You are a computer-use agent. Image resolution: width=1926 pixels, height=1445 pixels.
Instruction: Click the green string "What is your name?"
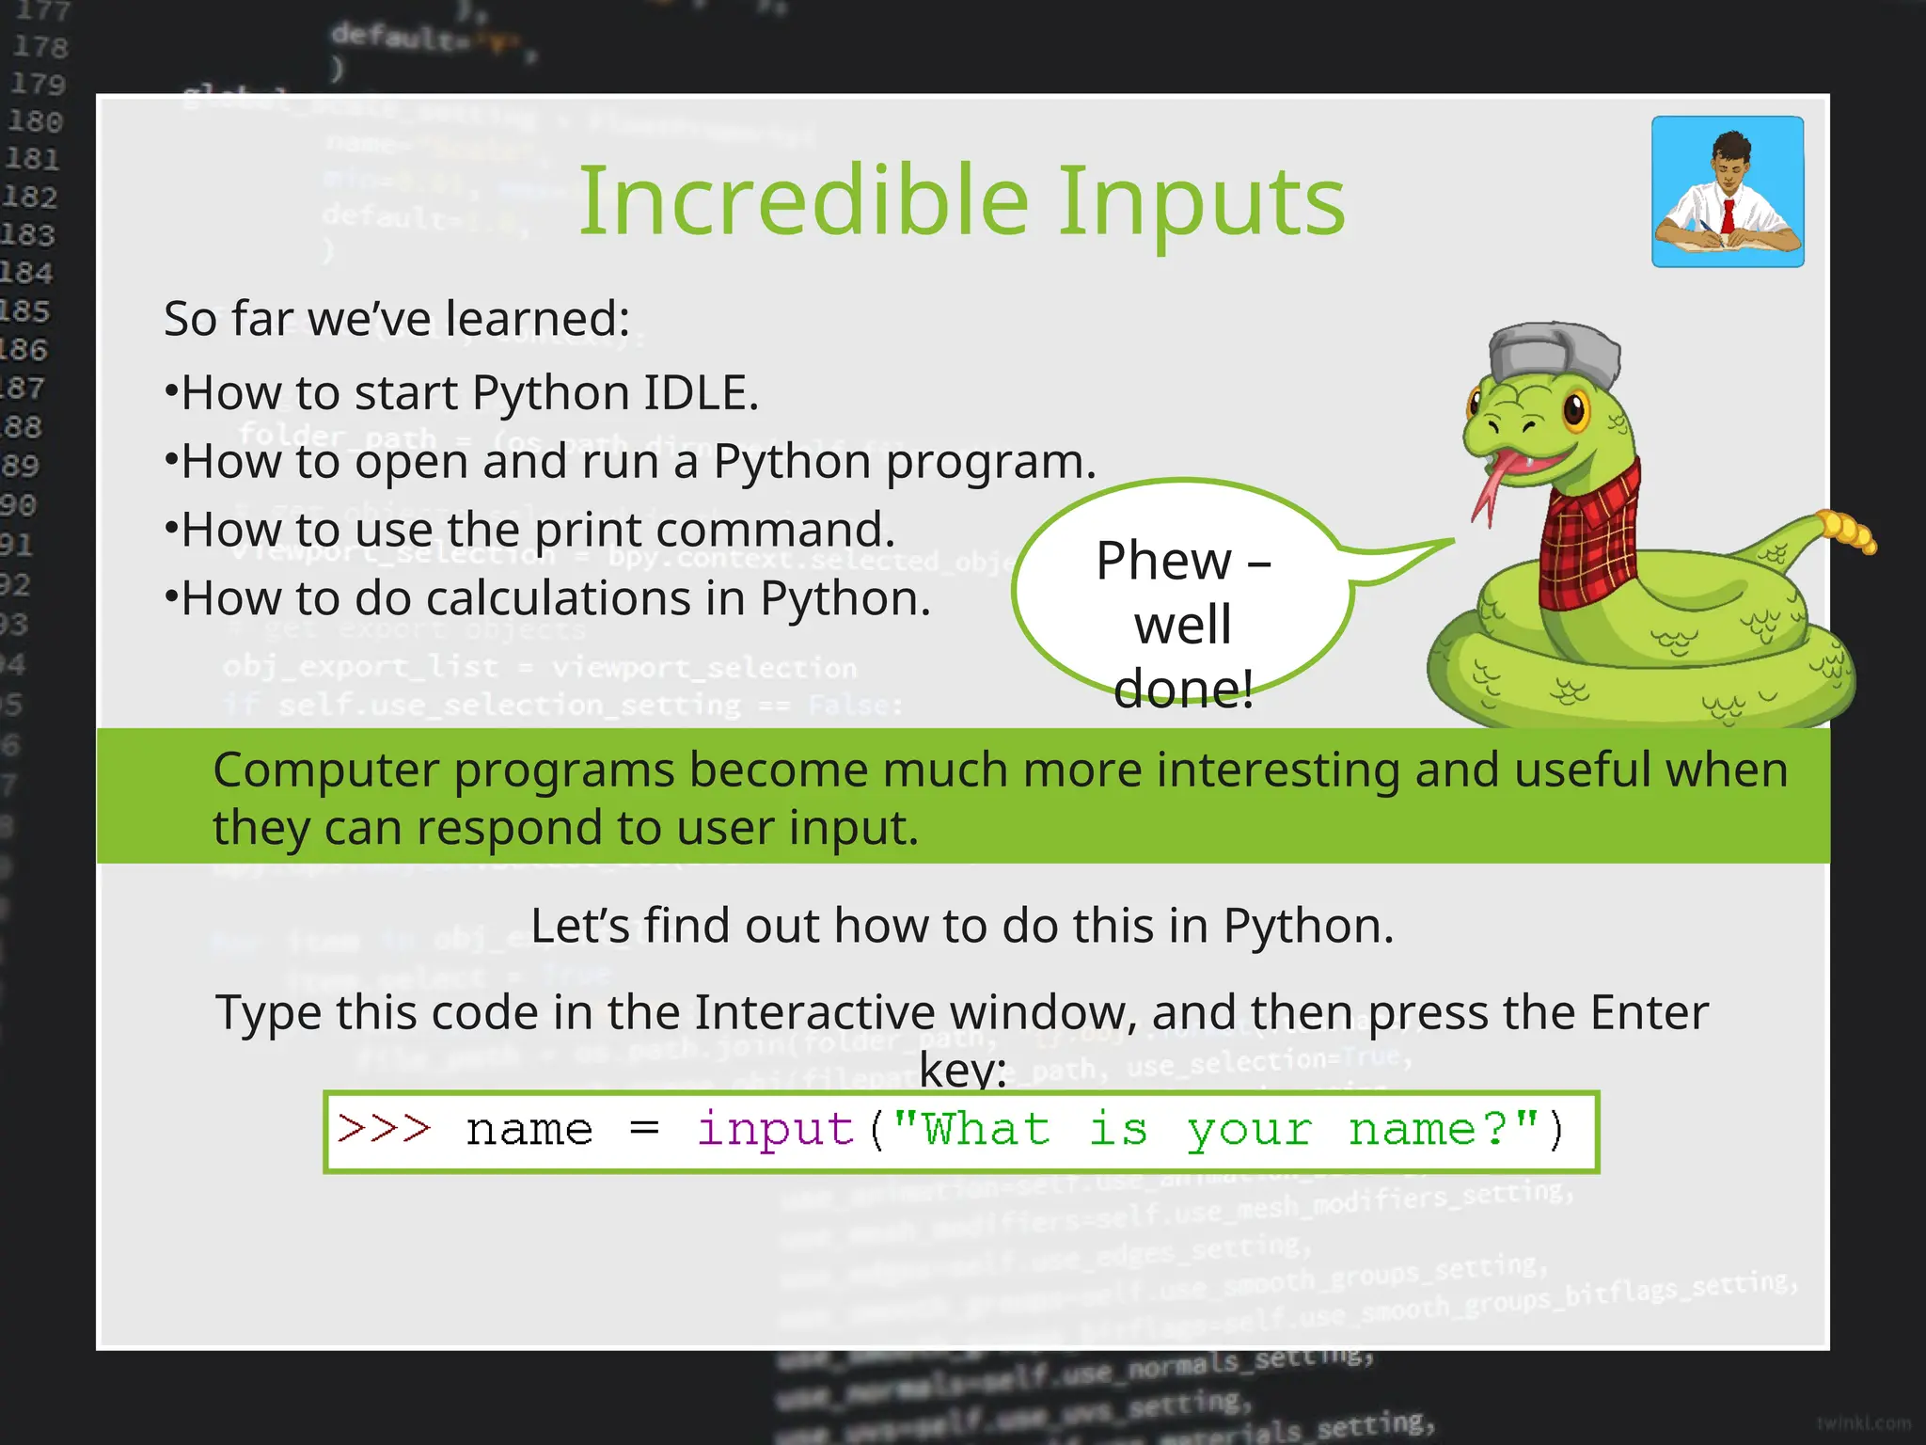coord(1215,1129)
